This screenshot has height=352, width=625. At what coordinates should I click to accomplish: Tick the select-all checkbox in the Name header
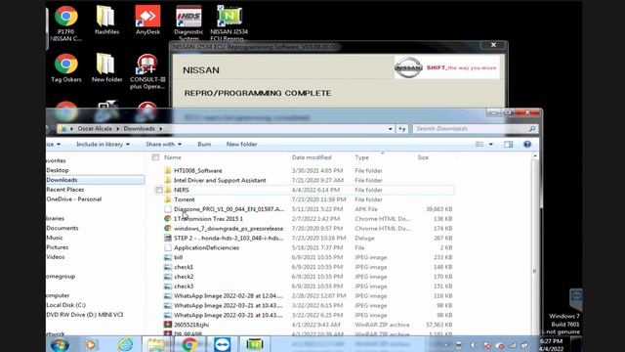point(155,157)
